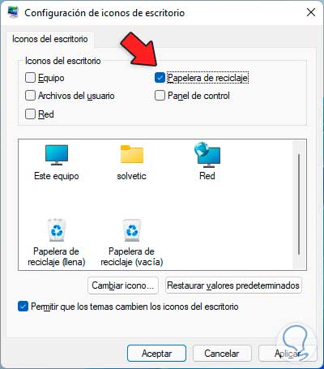Click the icon list vertical scrollbar
This screenshot has width=324, height=369.
tap(299, 204)
